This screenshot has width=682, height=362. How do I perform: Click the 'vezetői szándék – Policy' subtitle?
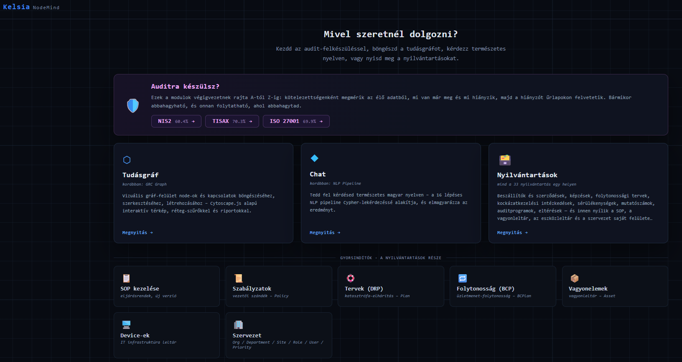pyautogui.click(x=260, y=296)
